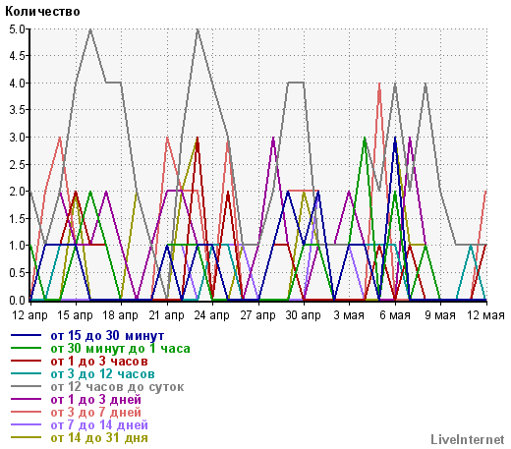Click the 'от 1 до 3 часов' legend label
511x449 pixels.
pyautogui.click(x=99, y=362)
